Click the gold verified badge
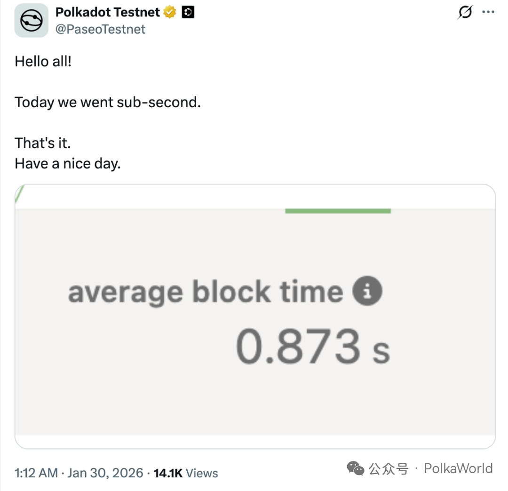The height and width of the screenshot is (491, 508). tap(170, 12)
